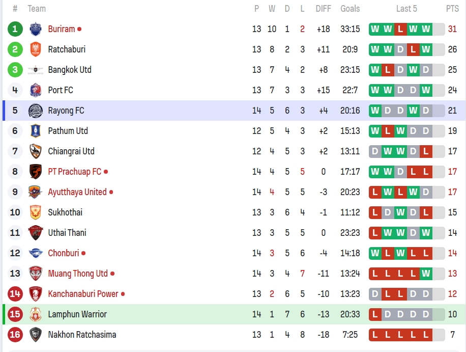Image resolution: width=466 pixels, height=352 pixels.
Task: Open the Bangkok Utd team link
Action: click(70, 70)
